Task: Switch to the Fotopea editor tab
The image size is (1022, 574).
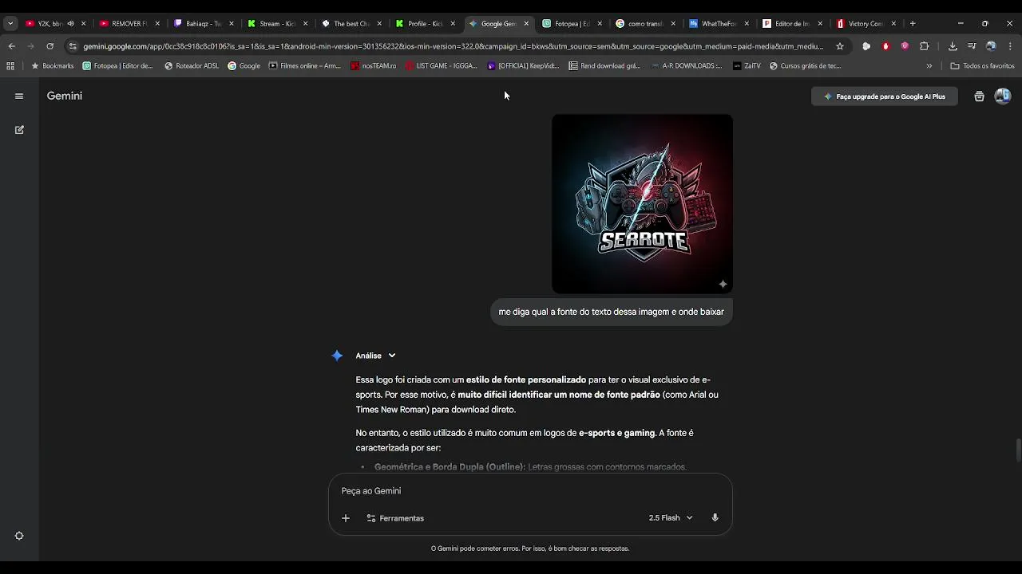Action: pos(572,24)
